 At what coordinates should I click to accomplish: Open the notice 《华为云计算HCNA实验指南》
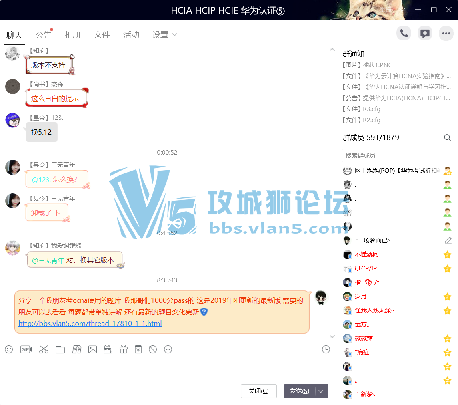pos(396,76)
